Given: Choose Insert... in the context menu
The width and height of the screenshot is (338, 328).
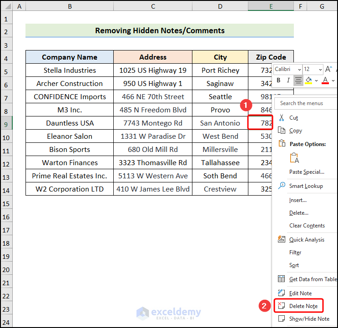Looking at the screenshot, I should (x=298, y=200).
